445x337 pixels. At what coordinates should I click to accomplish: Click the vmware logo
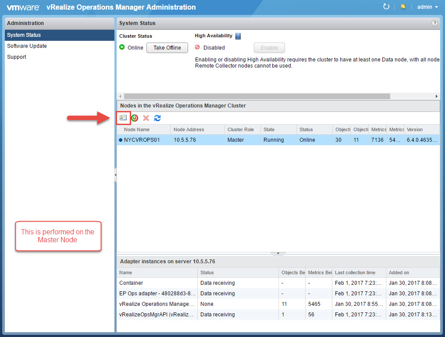pos(23,7)
